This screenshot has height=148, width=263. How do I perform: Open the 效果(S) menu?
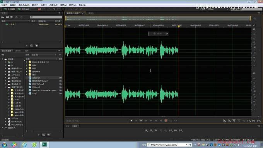coord(44,5)
